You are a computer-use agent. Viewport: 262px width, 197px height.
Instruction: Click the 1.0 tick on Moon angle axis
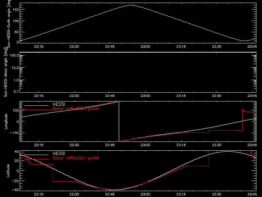point(16,80)
